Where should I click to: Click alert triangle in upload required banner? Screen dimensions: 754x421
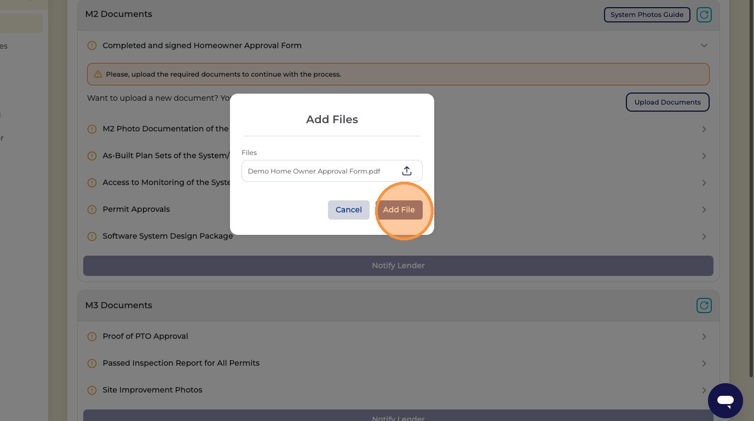coord(98,74)
